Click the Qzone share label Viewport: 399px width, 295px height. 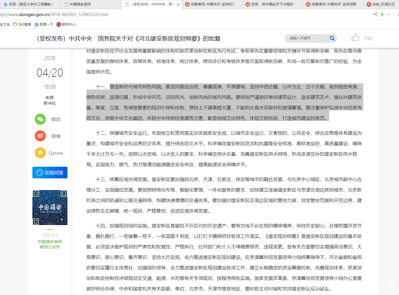[56, 153]
